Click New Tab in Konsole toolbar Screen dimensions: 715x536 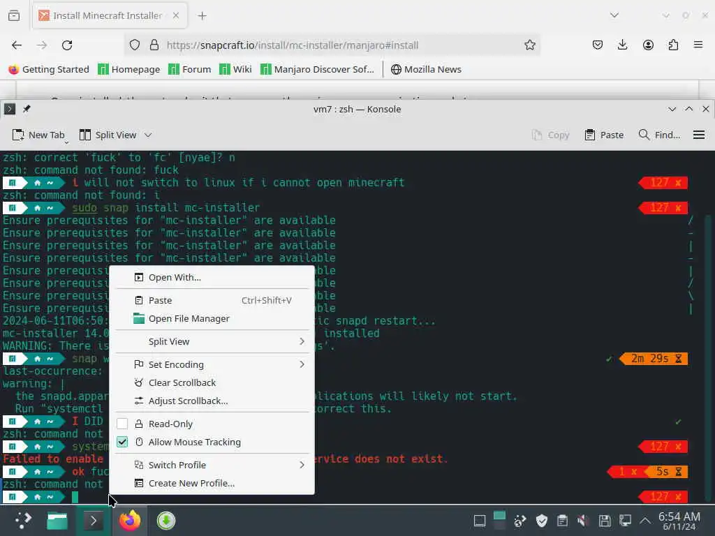tap(38, 135)
